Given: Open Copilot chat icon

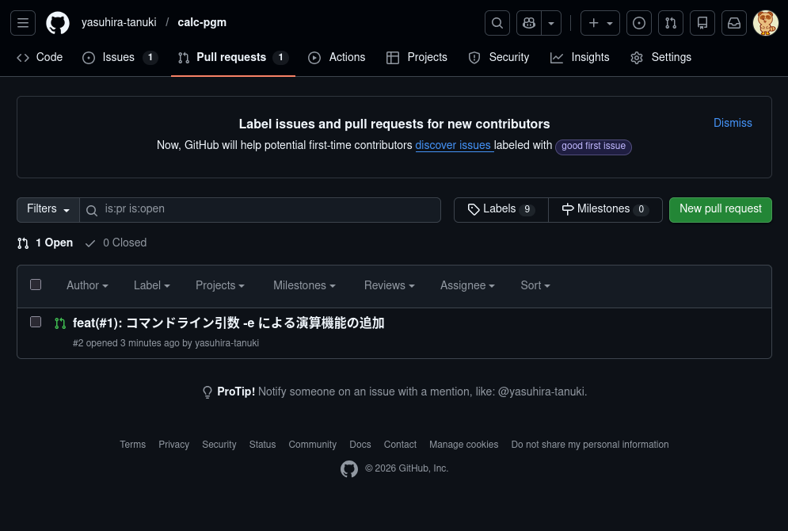Looking at the screenshot, I should [x=528, y=23].
